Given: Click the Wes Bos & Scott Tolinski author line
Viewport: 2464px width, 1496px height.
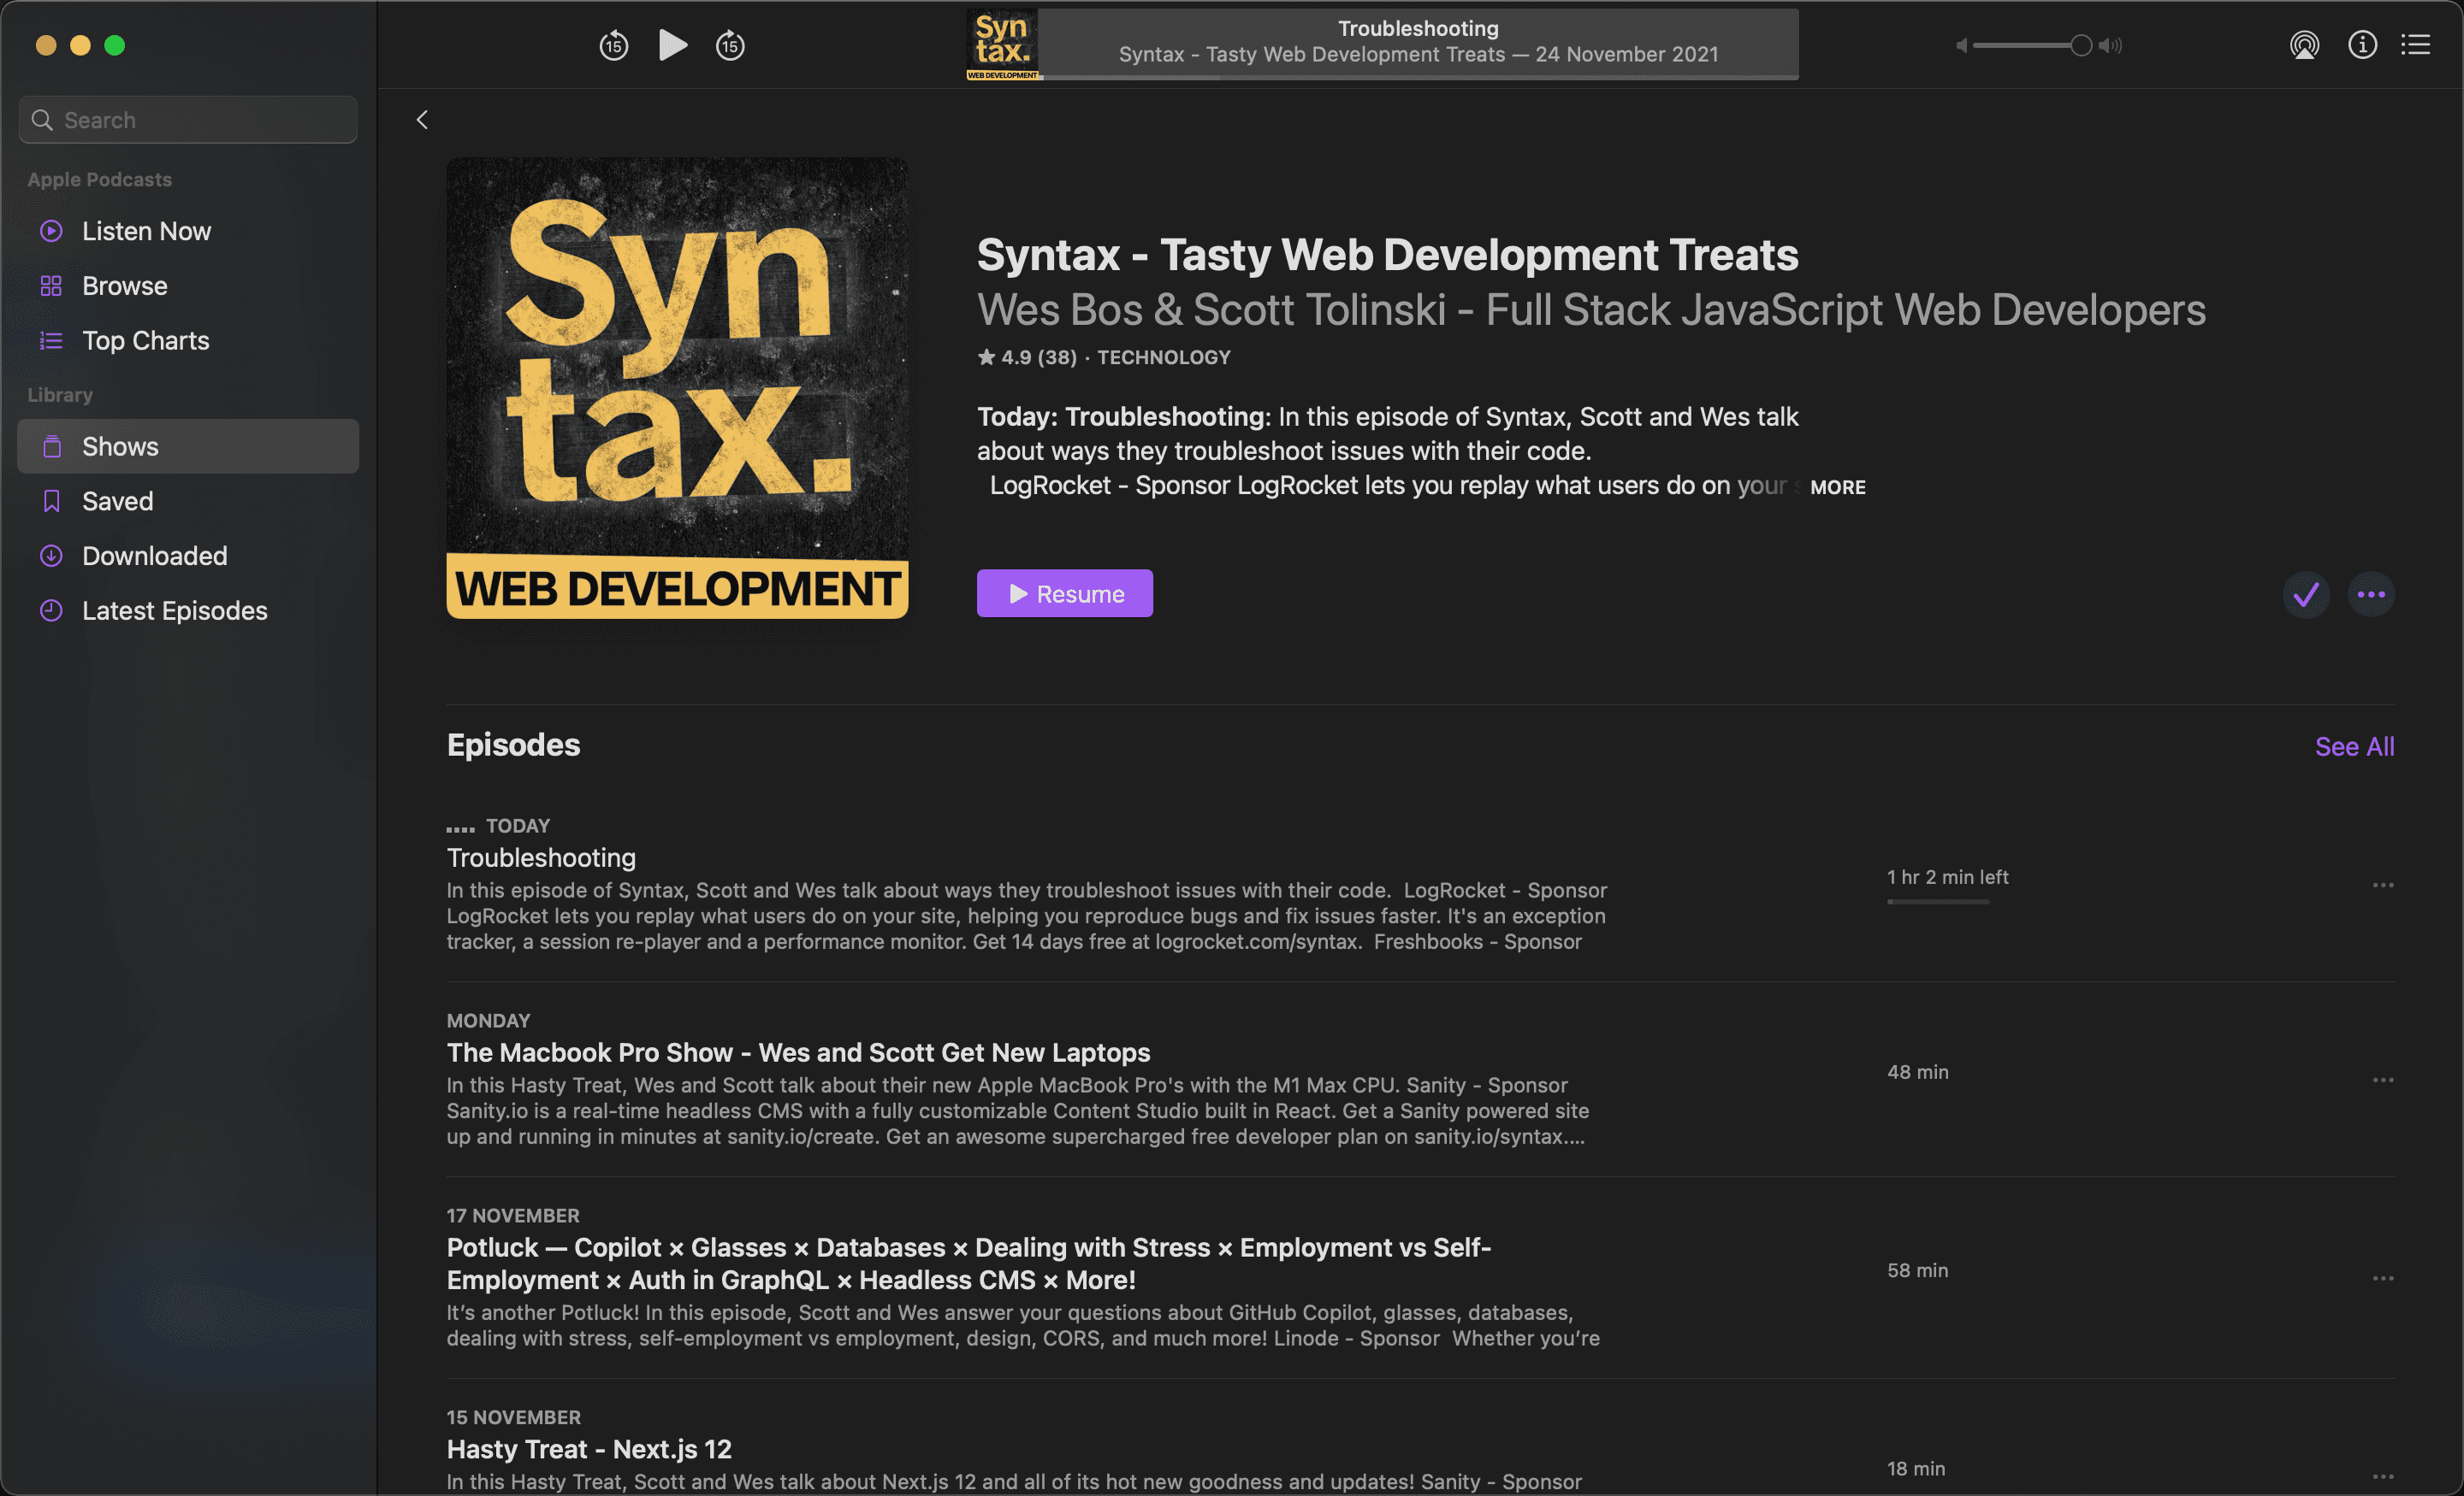Looking at the screenshot, I should point(1591,309).
